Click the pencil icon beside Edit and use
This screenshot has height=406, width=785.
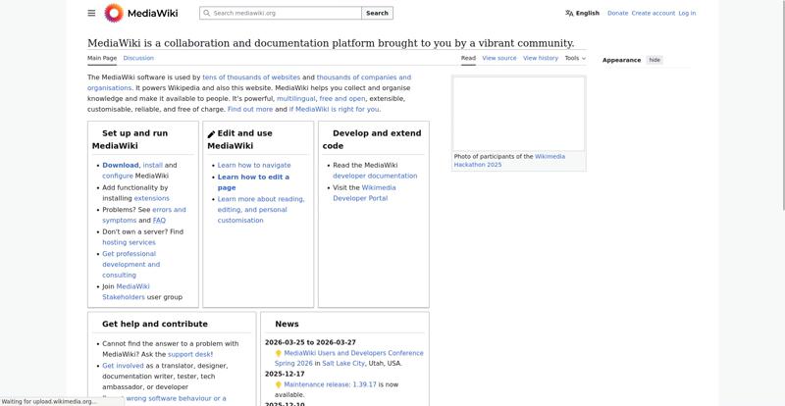[211, 133]
